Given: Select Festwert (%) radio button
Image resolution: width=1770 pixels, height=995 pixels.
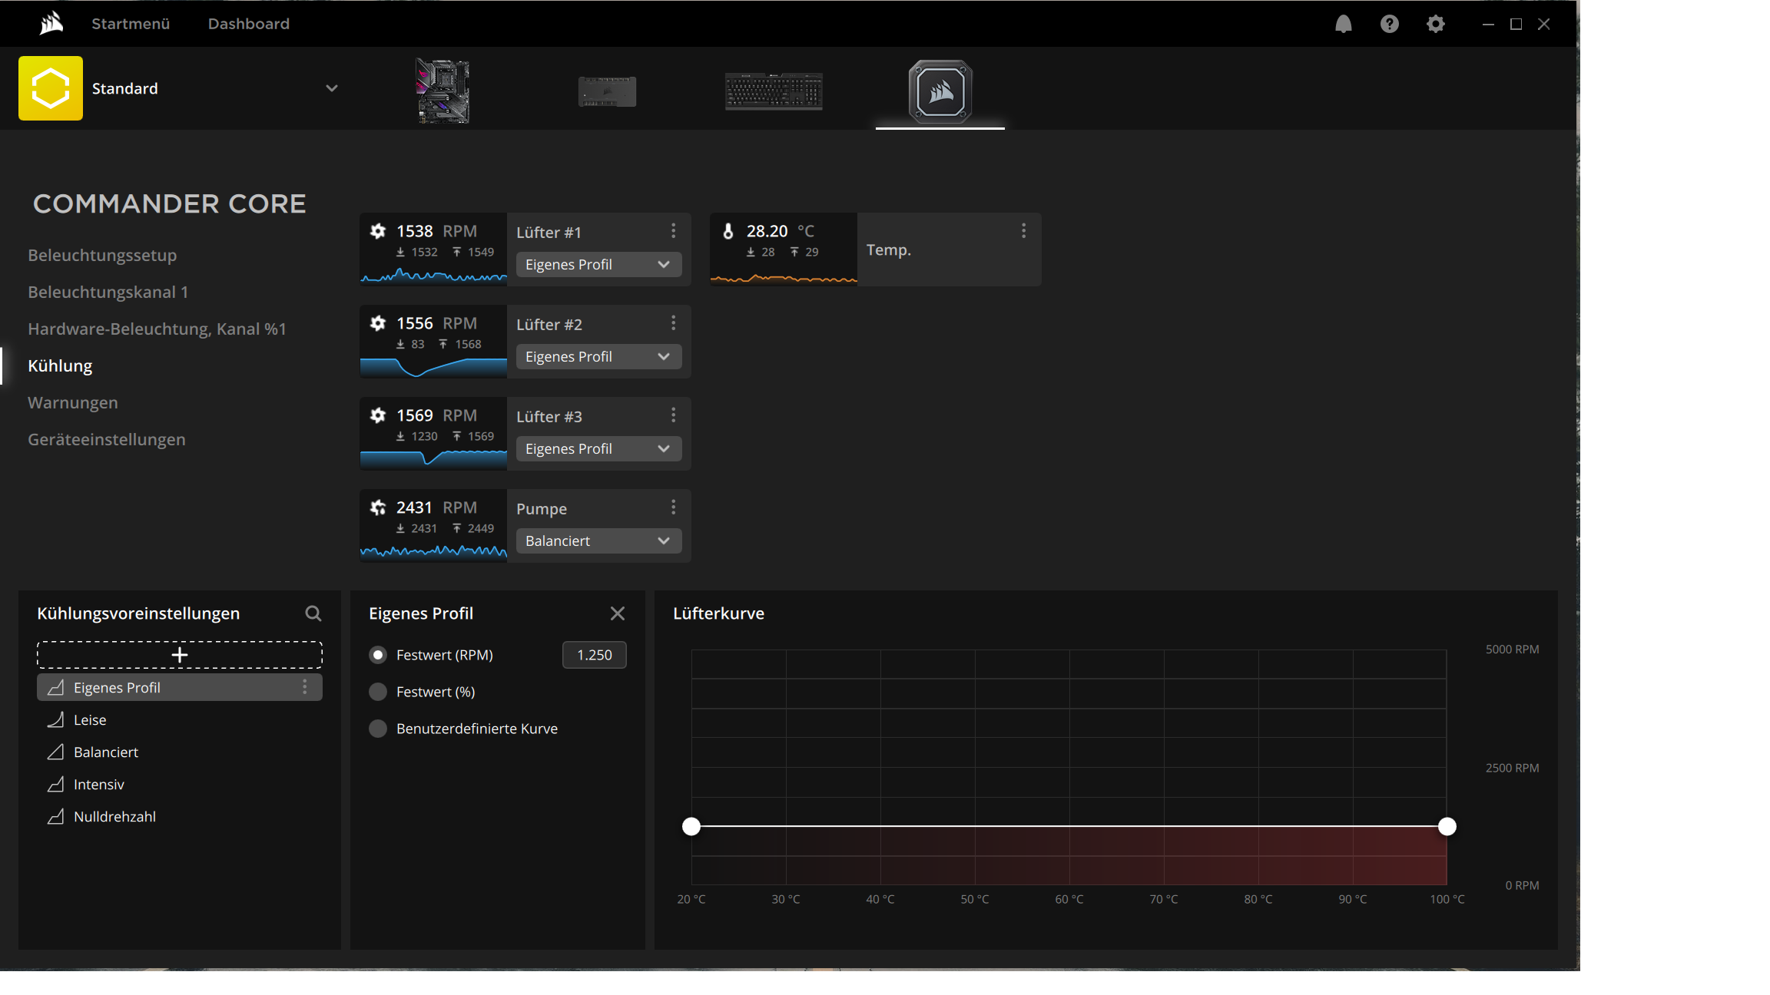Looking at the screenshot, I should click(378, 692).
